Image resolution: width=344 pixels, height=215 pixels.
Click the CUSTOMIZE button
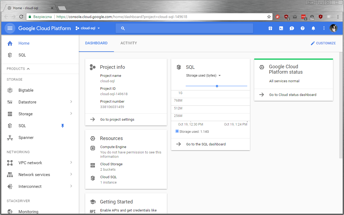323,43
